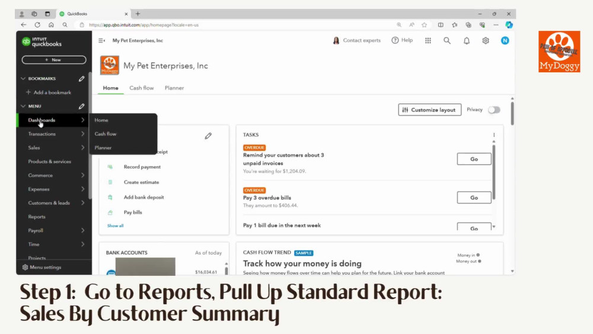Click the My Pet Enterprises company logo
593x334 pixels.
click(x=110, y=65)
